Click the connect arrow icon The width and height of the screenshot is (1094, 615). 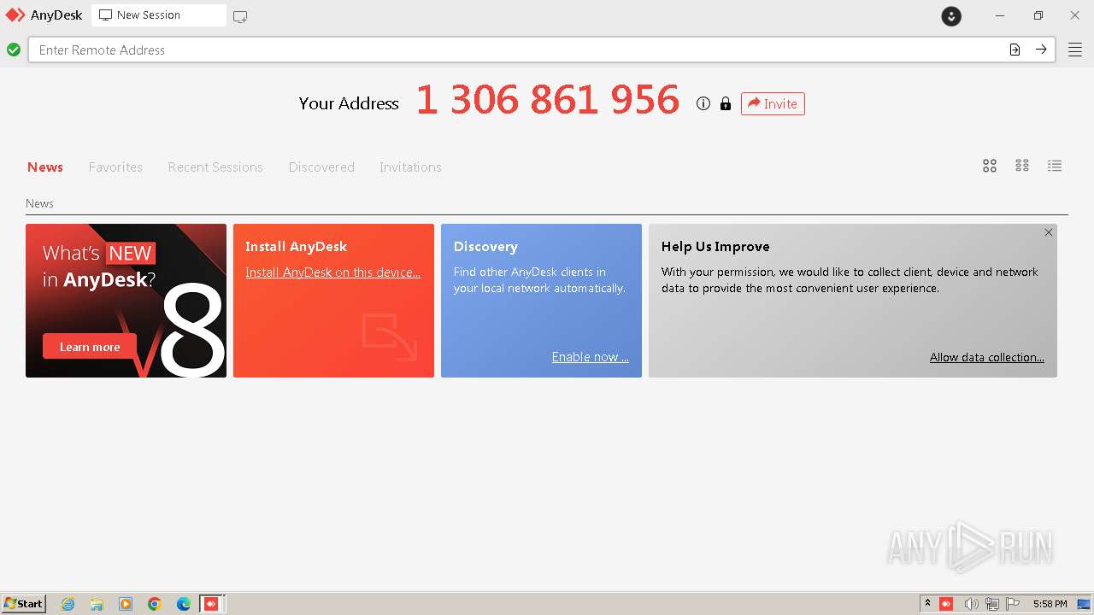1041,50
